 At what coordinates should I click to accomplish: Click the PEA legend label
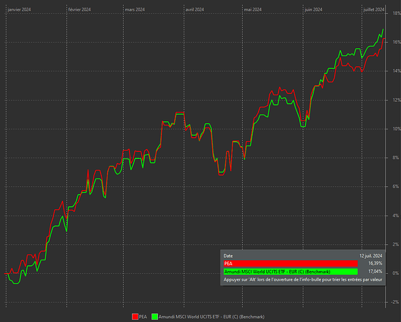[x=143, y=317]
